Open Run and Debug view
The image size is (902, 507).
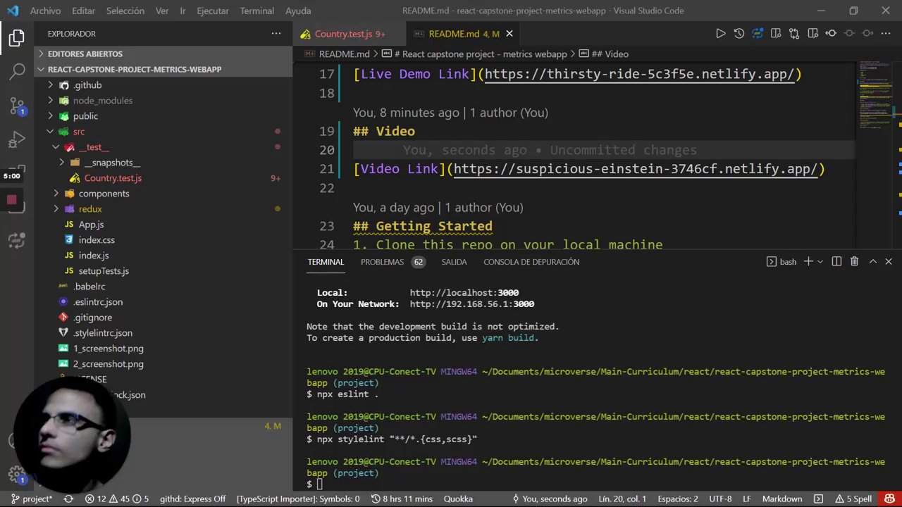tap(17, 140)
